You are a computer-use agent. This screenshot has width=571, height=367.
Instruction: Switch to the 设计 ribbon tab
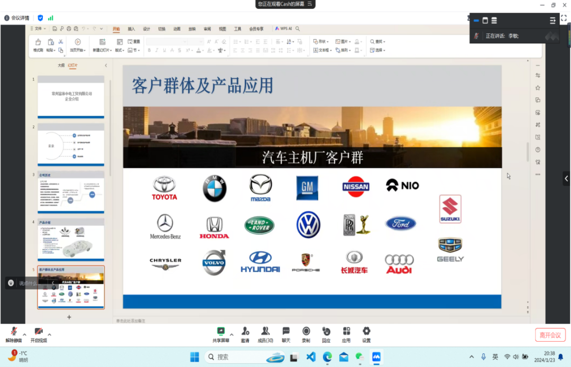(x=146, y=29)
